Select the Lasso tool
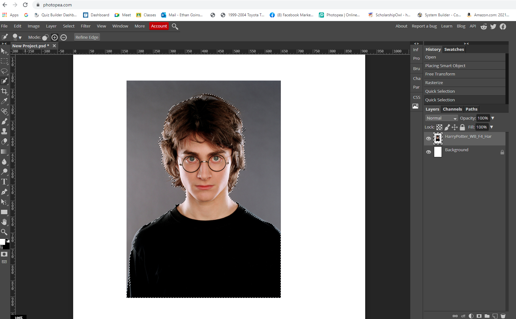Viewport: 516px width, 319px height. tap(4, 71)
